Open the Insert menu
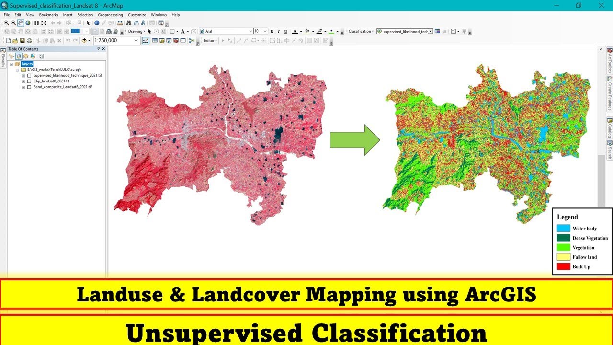The width and height of the screenshot is (613, 345). (68, 15)
